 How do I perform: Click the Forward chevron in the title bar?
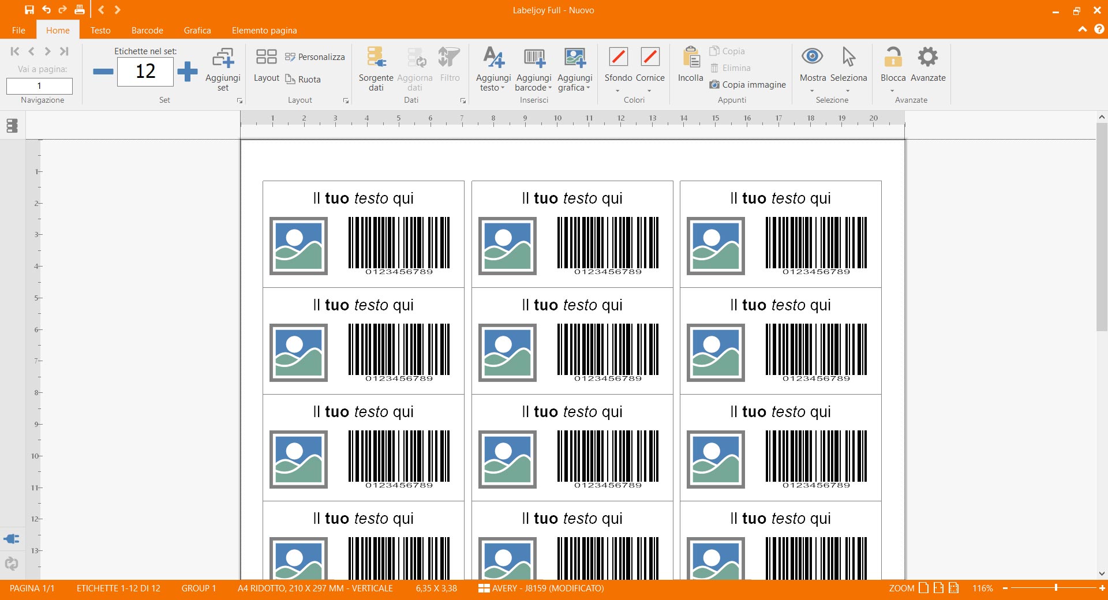tap(117, 10)
